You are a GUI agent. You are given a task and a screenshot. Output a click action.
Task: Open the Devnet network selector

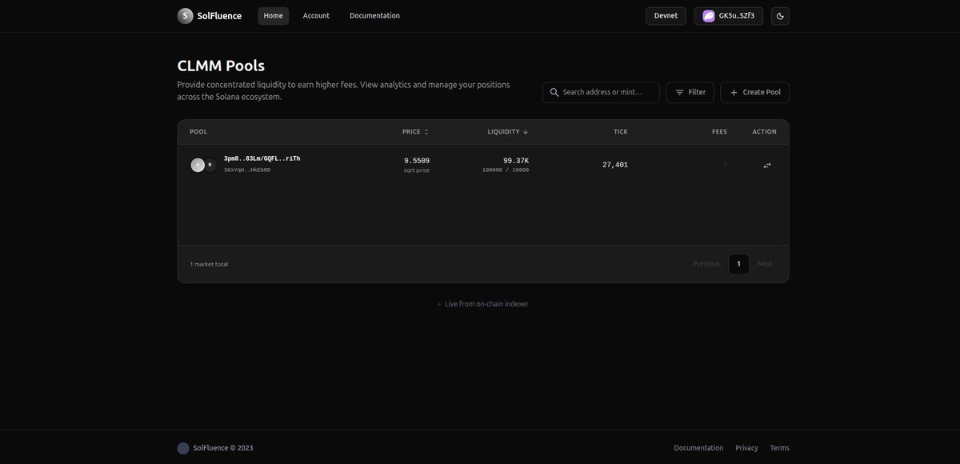coord(666,16)
